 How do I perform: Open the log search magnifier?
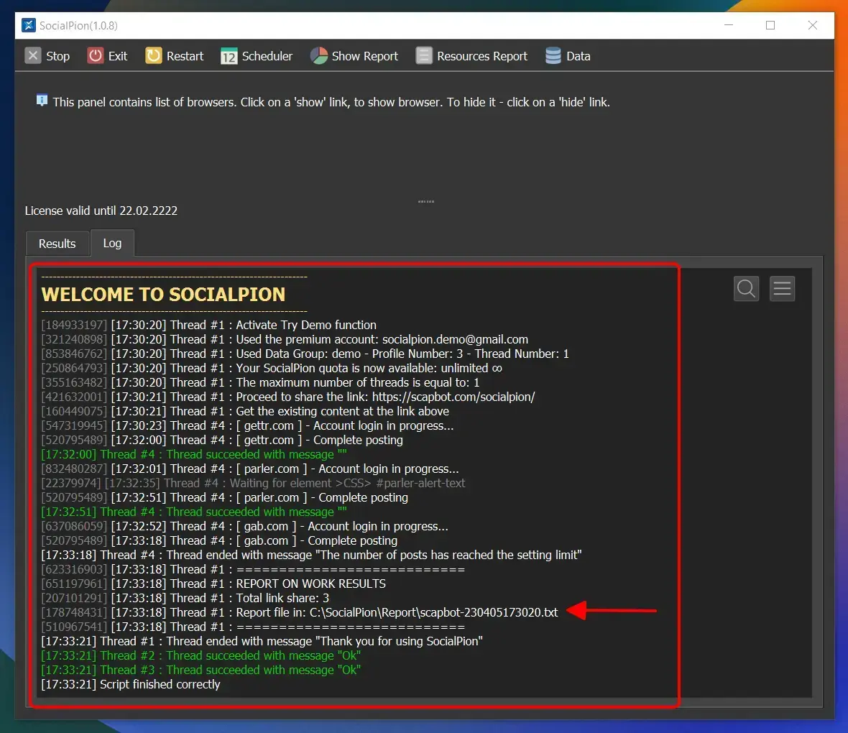point(747,288)
